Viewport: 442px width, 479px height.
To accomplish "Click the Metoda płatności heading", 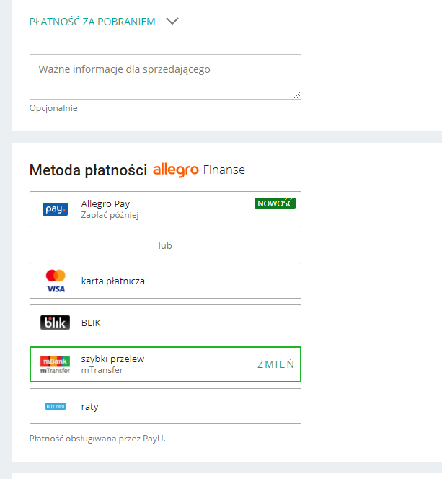I will tap(88, 170).
